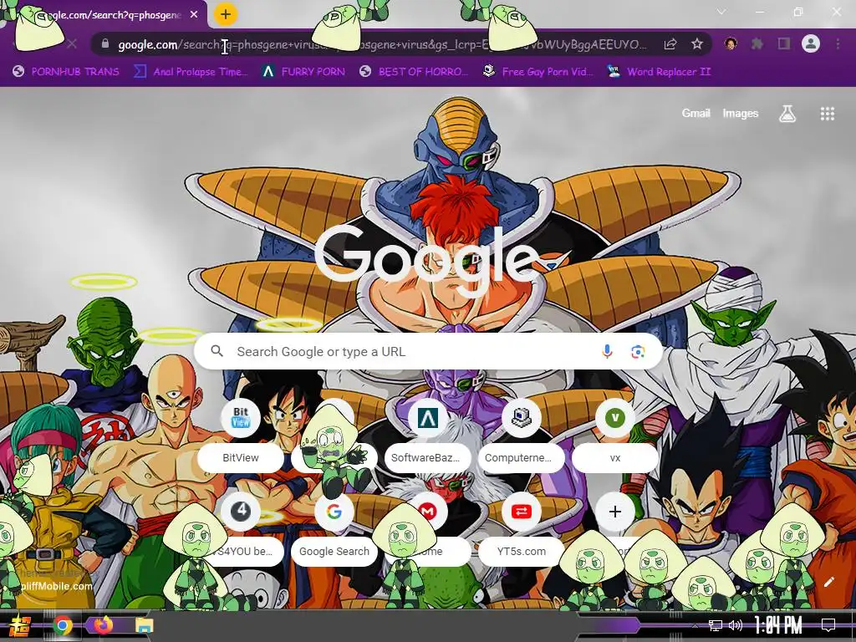The height and width of the screenshot is (642, 856).
Task: Customize this page with pencil icon
Action: [x=829, y=582]
